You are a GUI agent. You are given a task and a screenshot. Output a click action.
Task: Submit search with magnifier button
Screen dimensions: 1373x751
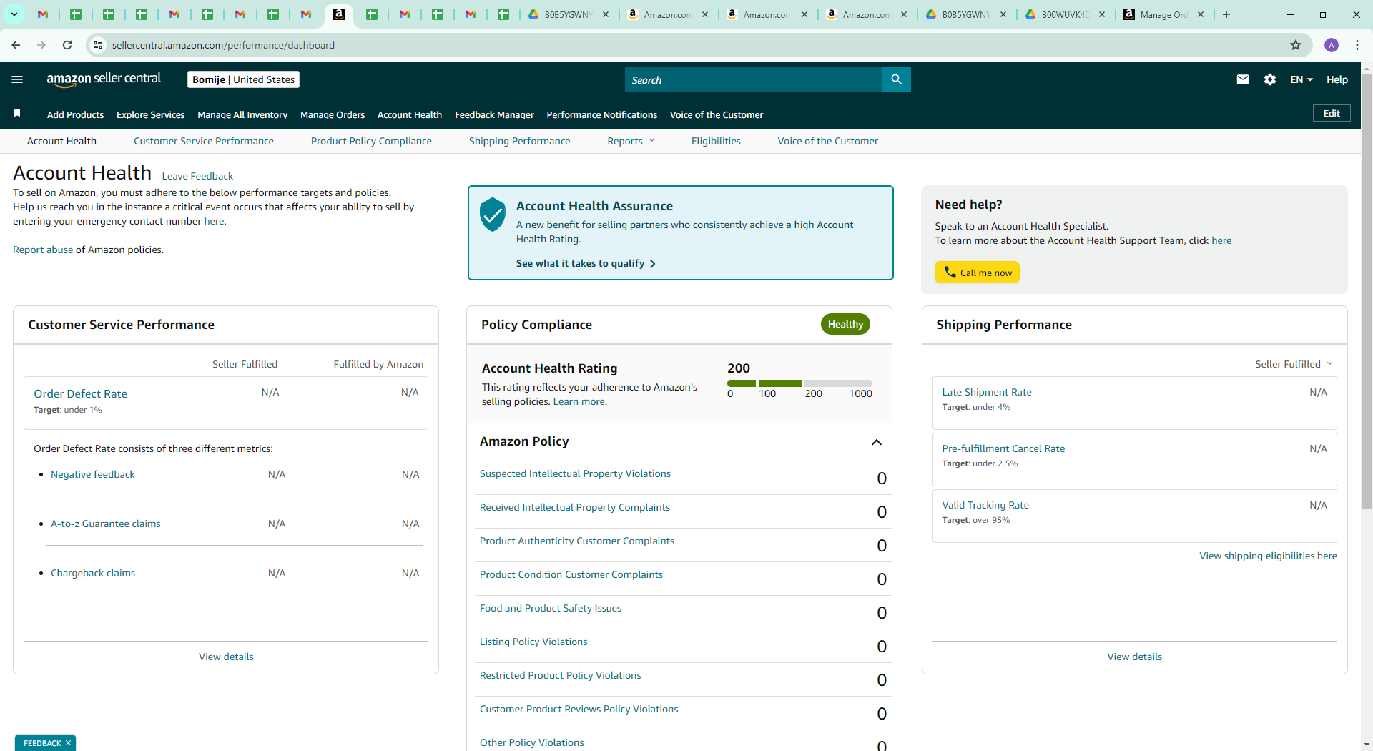(896, 79)
